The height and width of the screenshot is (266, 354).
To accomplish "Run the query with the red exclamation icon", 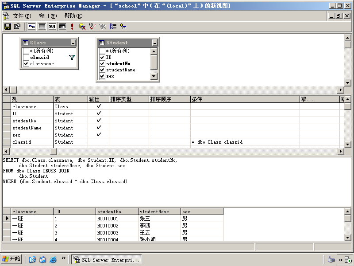I will click(72, 27).
